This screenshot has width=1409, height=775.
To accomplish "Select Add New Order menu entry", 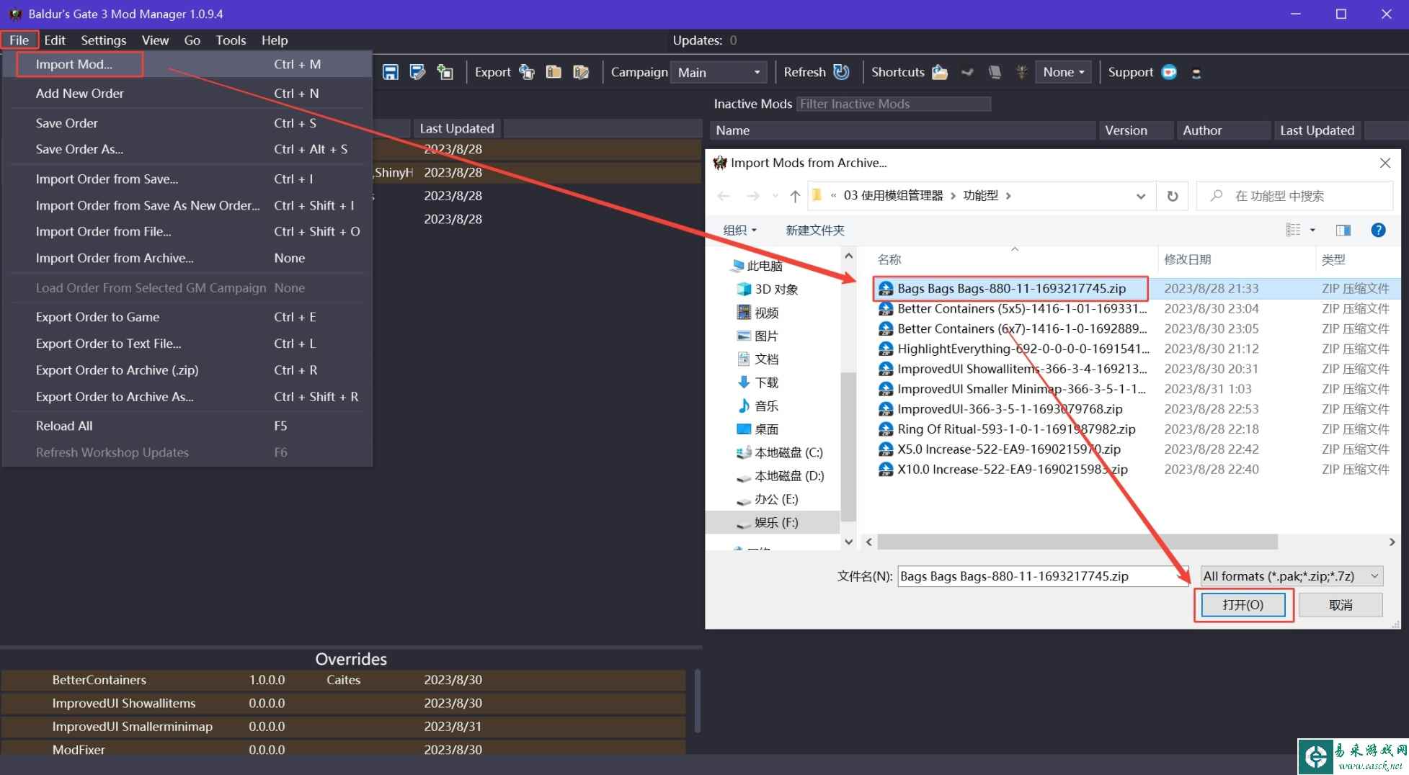I will (x=187, y=94).
